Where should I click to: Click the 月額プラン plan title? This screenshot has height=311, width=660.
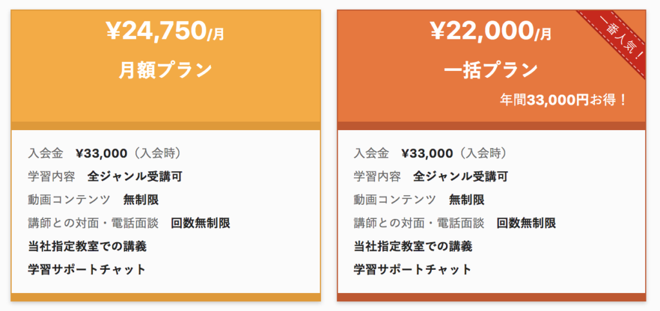pos(165,70)
